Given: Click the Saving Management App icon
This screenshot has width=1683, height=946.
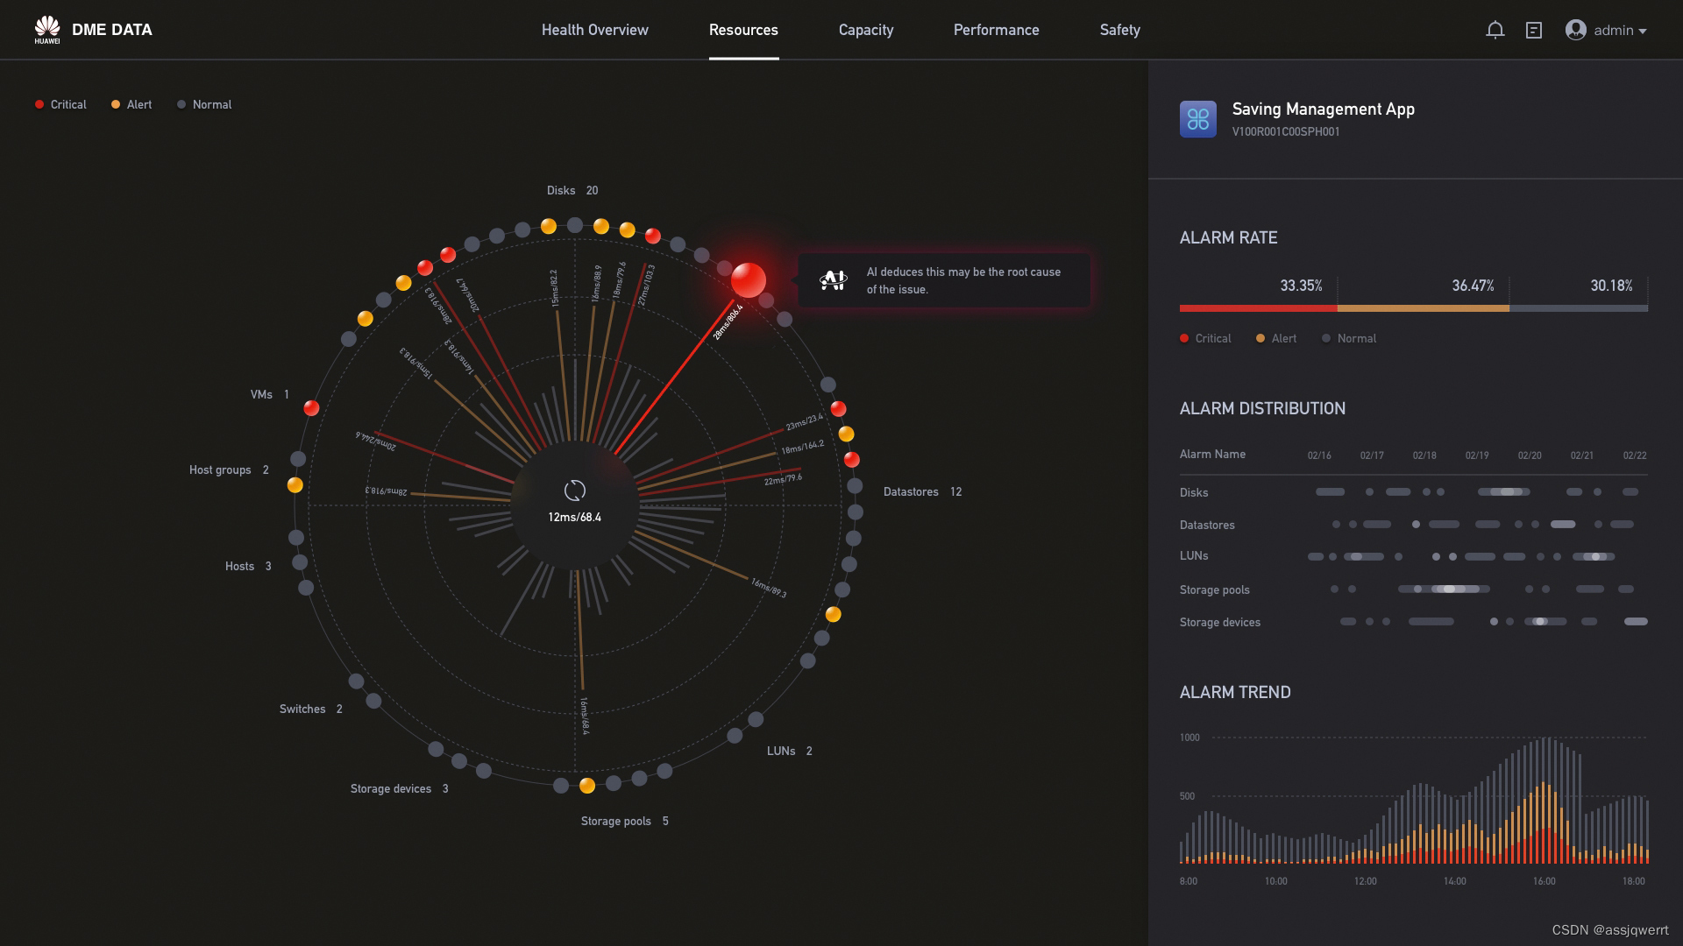Looking at the screenshot, I should pos(1197,119).
